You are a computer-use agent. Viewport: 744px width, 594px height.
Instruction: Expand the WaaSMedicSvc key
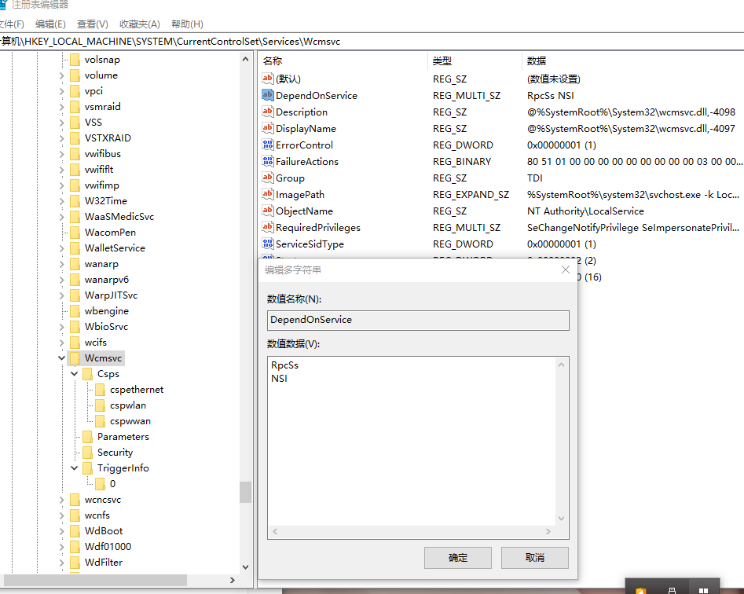62,217
